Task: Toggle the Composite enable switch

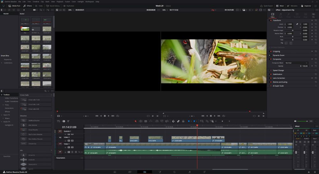Action: 271,59
